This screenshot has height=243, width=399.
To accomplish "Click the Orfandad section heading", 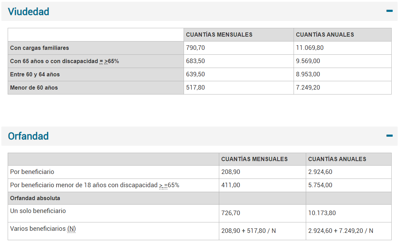I will click(x=28, y=136).
